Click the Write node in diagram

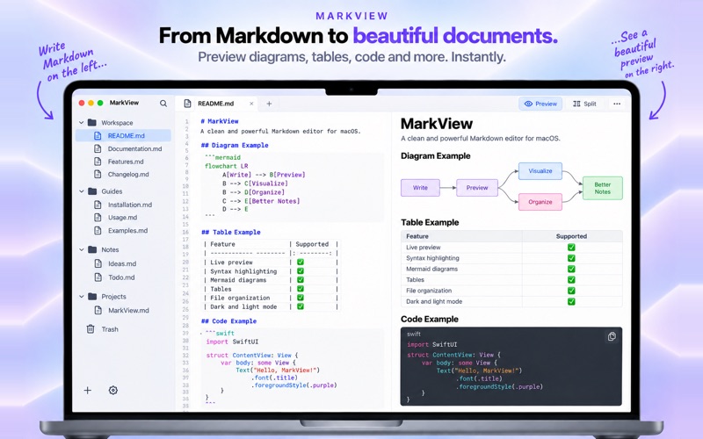[420, 188]
